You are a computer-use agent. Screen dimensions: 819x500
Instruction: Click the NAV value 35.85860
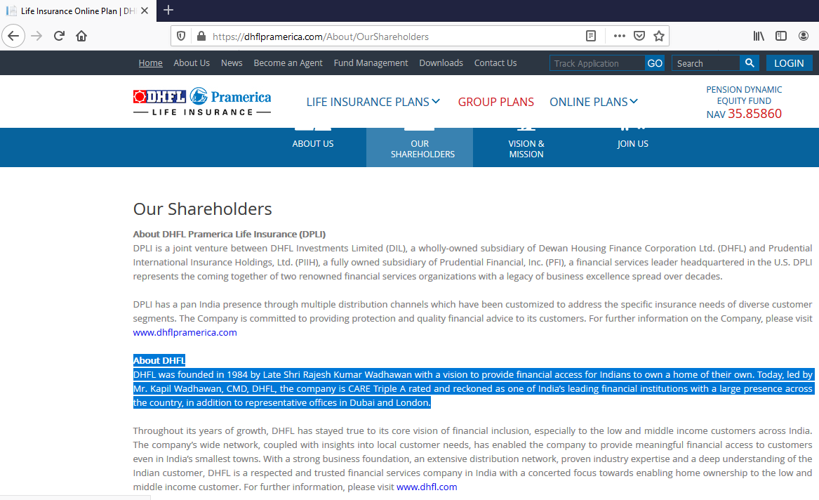point(754,113)
